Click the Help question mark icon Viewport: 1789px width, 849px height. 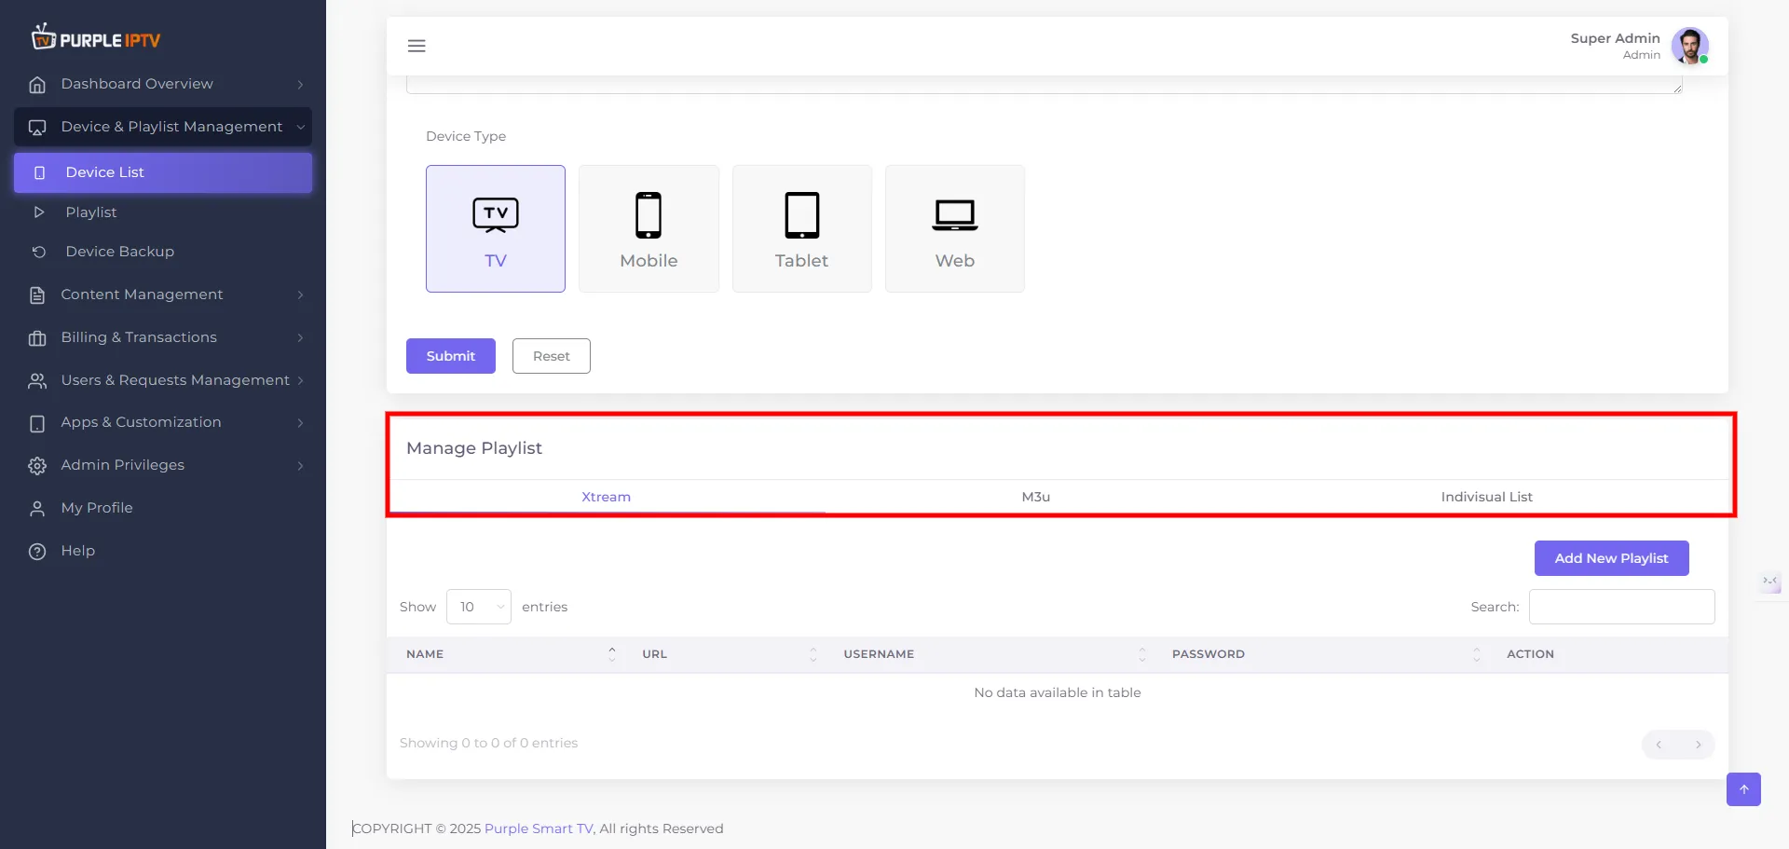pos(37,552)
